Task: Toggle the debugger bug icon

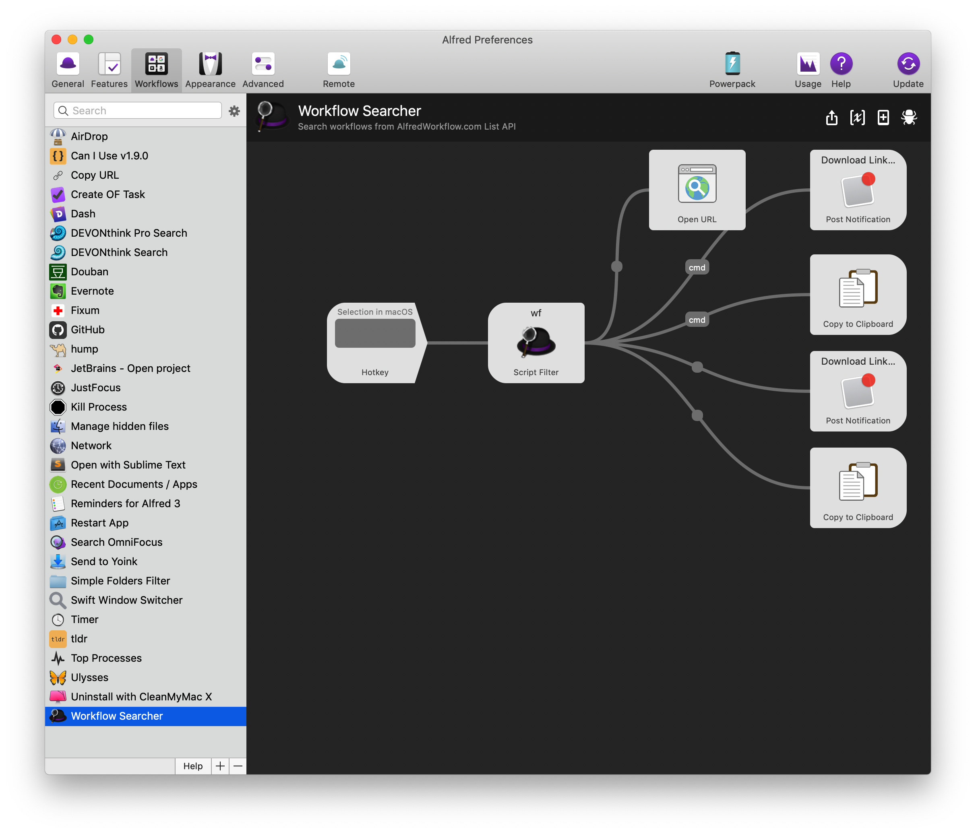Action: point(909,117)
